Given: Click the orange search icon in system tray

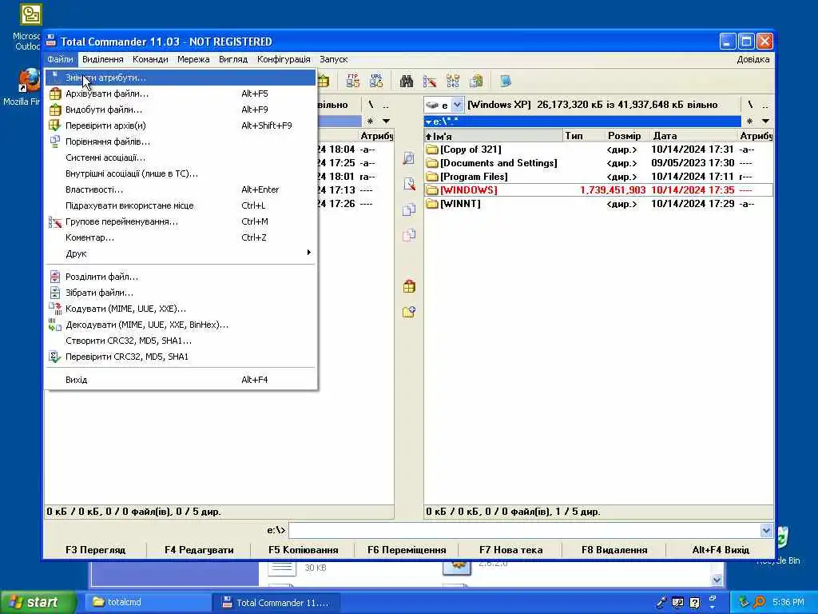Looking at the screenshot, I should pos(760,602).
